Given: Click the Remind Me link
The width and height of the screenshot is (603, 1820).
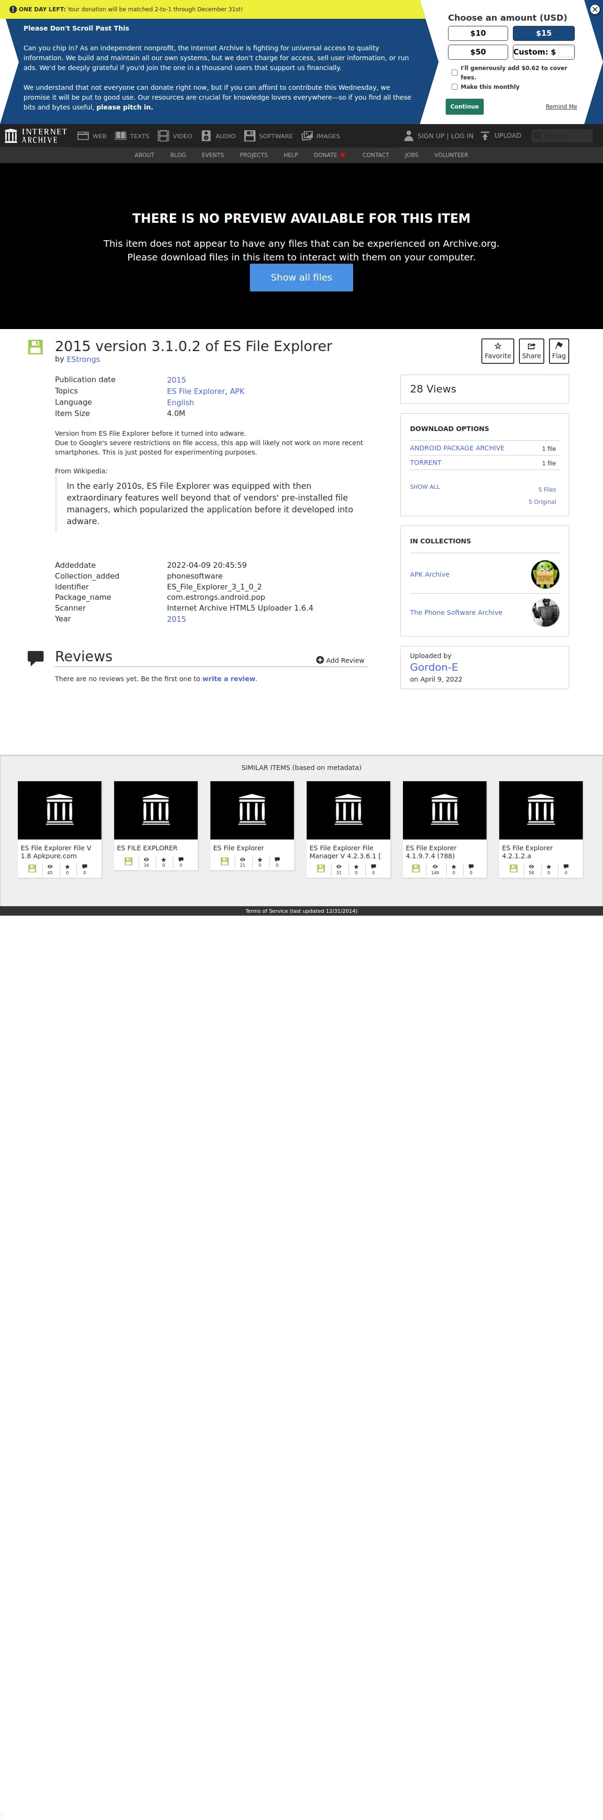Looking at the screenshot, I should (561, 107).
